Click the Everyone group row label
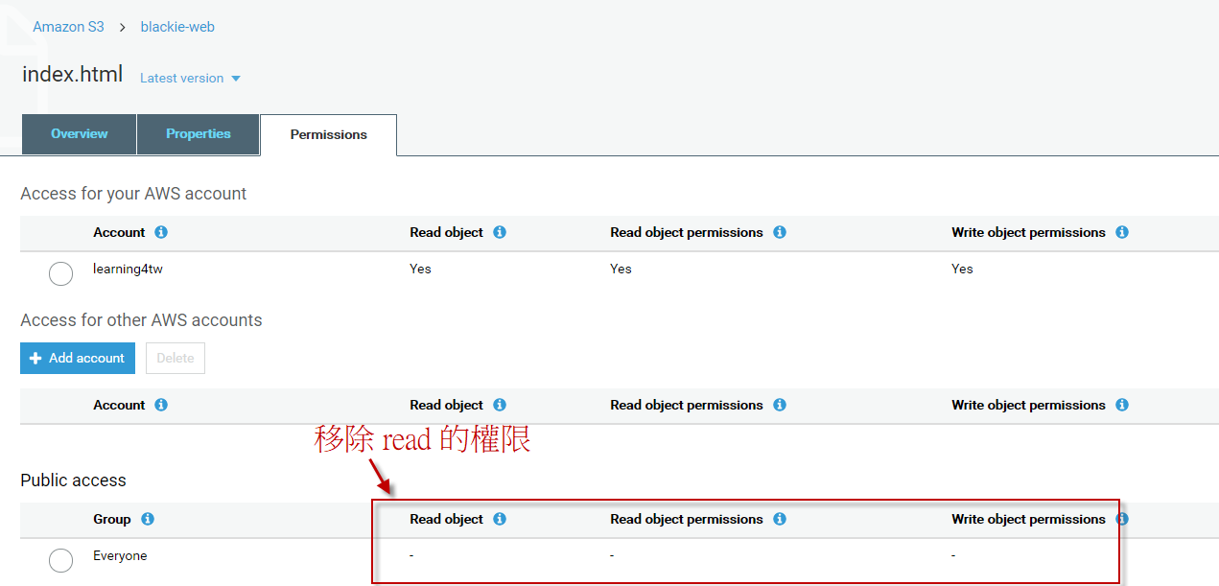 [120, 556]
